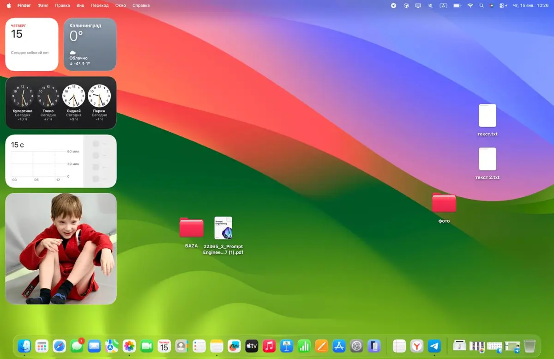
Task: Open the iPhone Mirroring app in the Dock
Action: coord(374,346)
